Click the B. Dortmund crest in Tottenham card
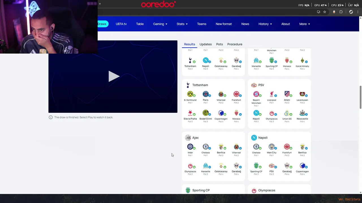Viewport: 362px width, 203px height. [x=190, y=94]
